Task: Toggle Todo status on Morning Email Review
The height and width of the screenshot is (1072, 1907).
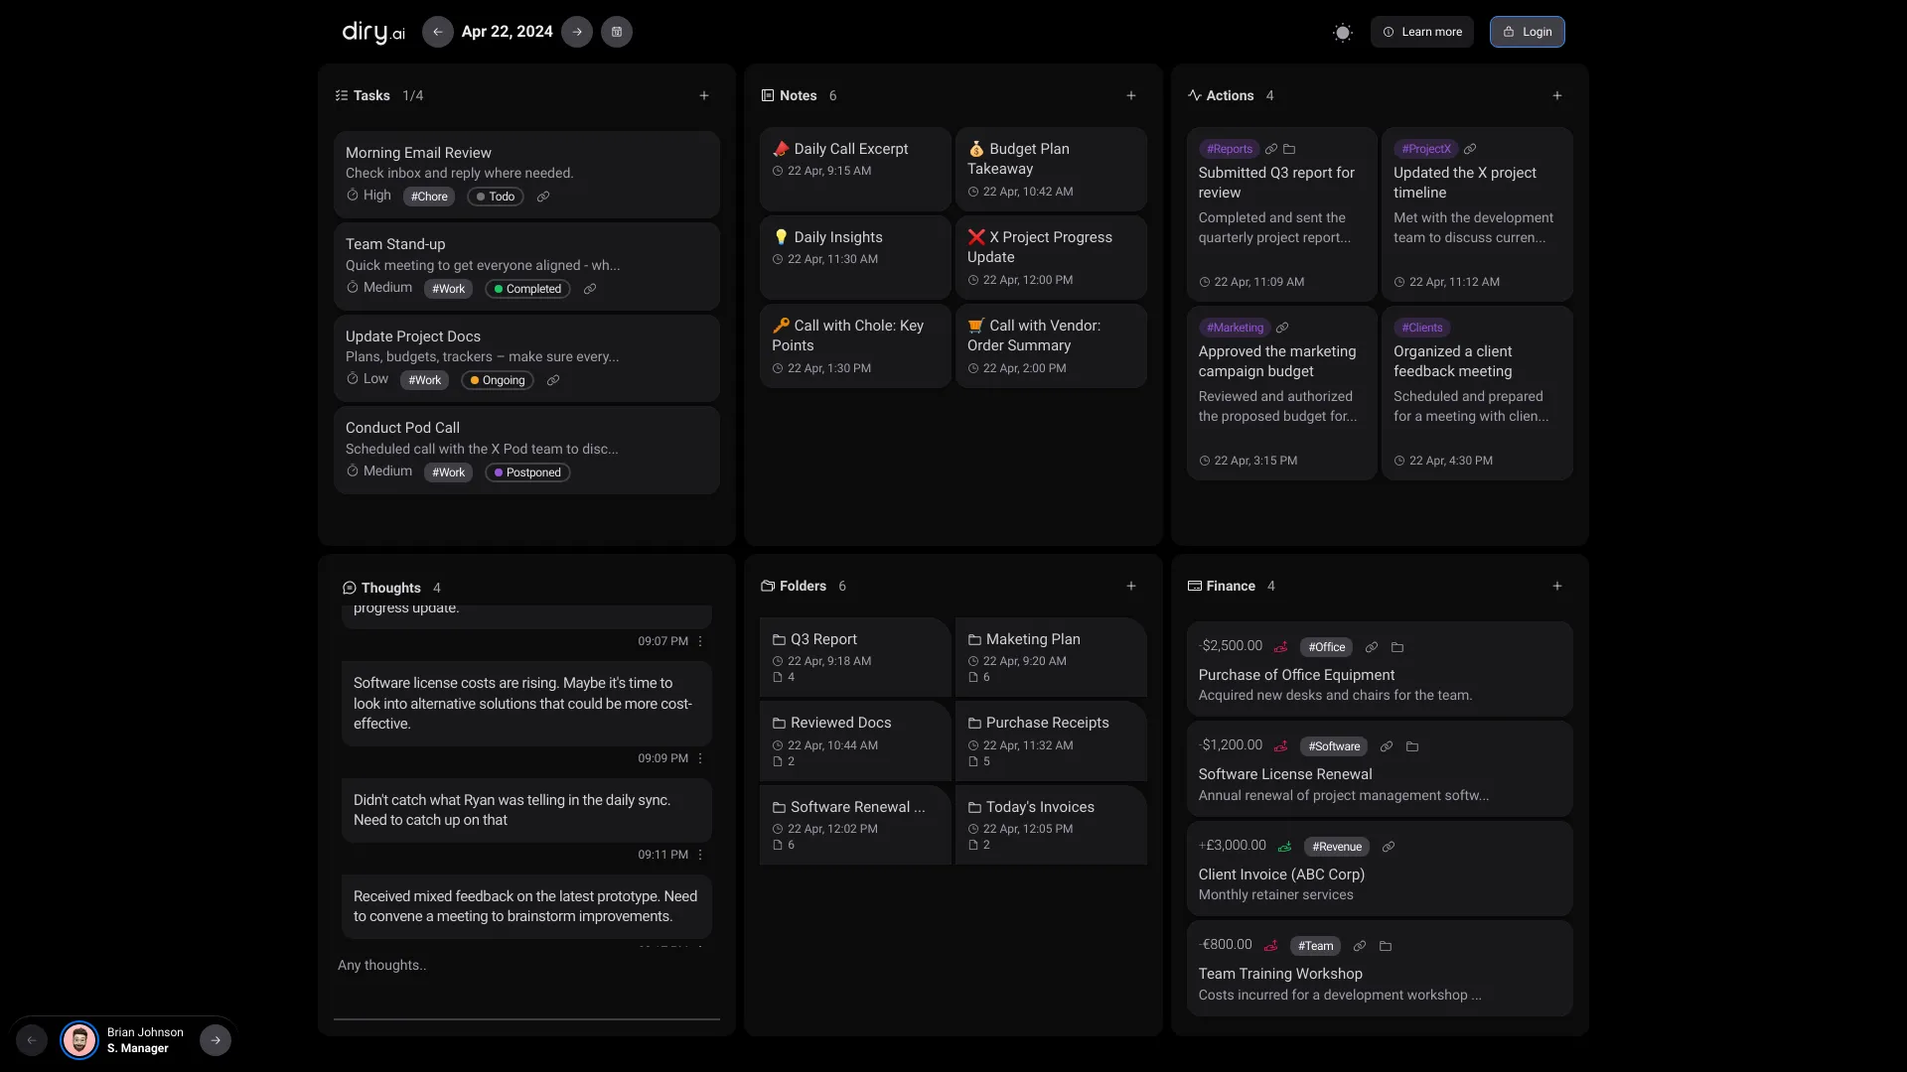Action: click(x=495, y=197)
